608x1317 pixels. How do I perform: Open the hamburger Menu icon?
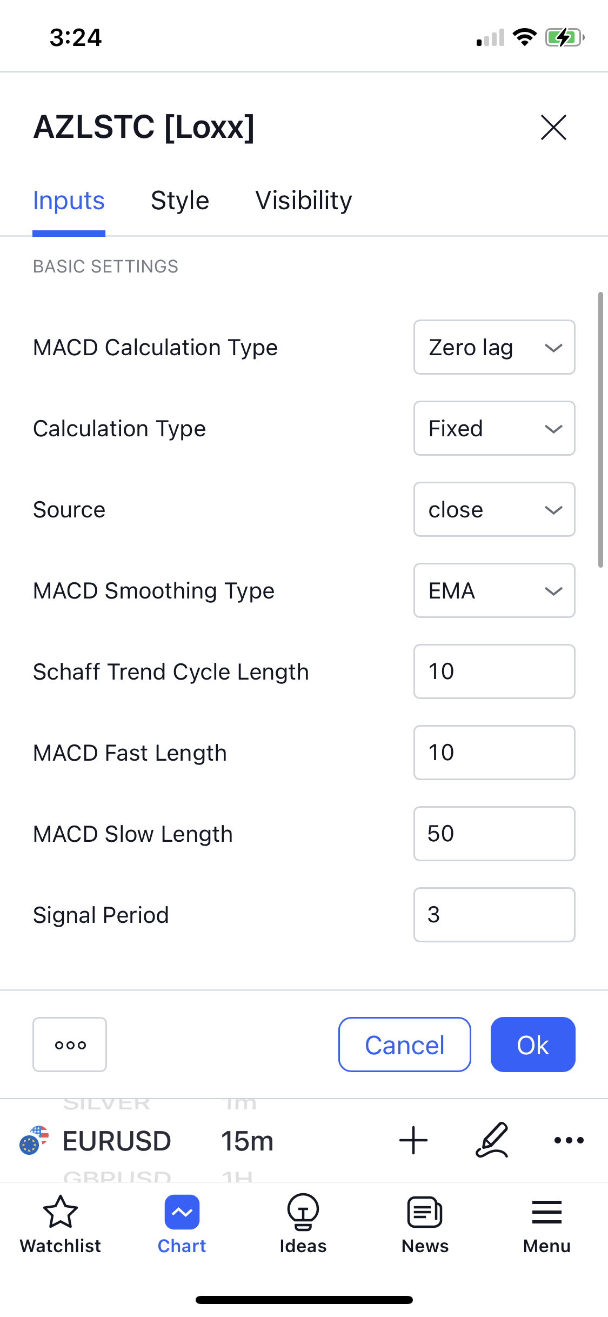[x=546, y=1212]
